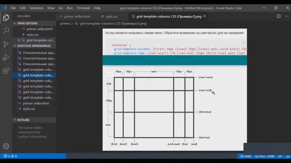The height and width of the screenshot is (163, 291).
Task: Click the notifications bell in status bar
Action: click(x=288, y=156)
